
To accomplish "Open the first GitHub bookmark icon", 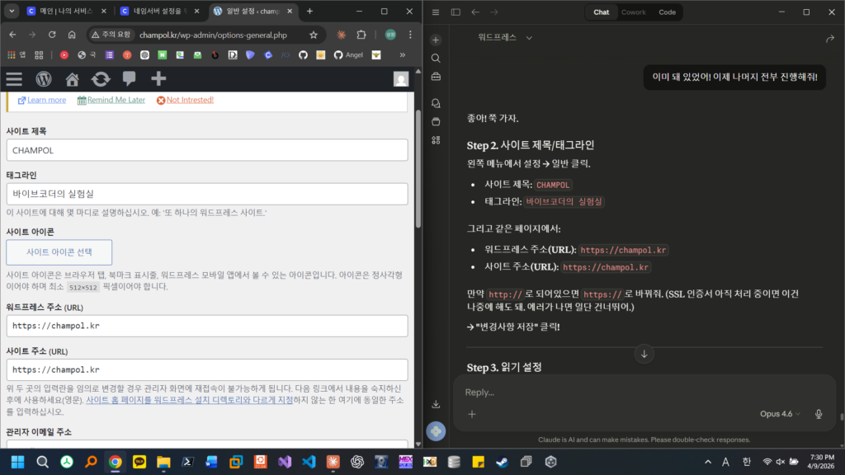I will tap(303, 55).
